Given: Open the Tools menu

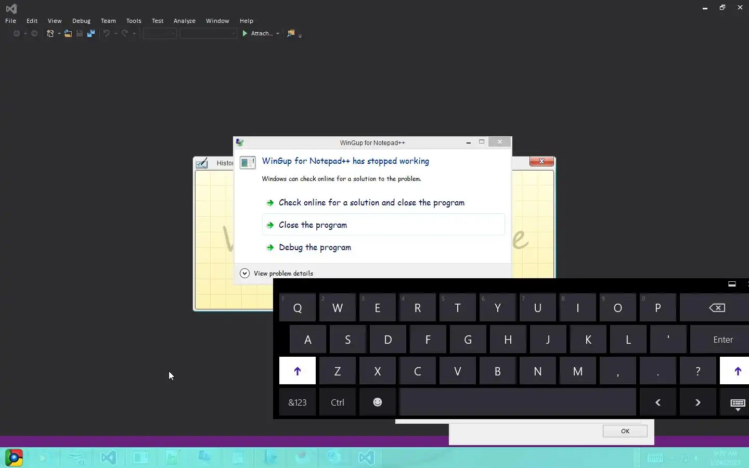Looking at the screenshot, I should click(134, 21).
